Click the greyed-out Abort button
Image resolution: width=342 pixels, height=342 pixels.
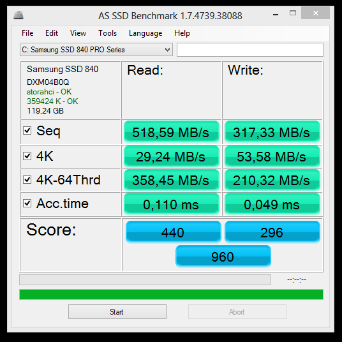click(x=237, y=311)
